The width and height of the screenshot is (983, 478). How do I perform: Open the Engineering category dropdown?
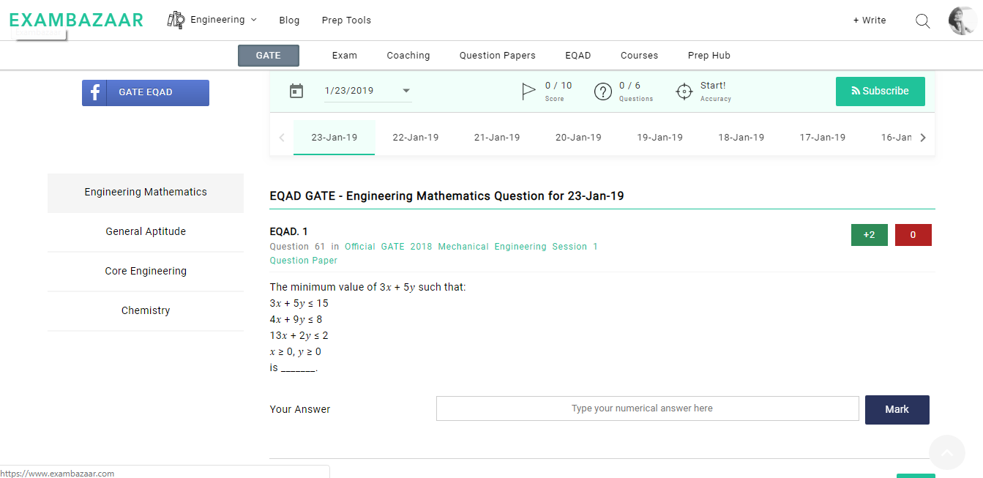pos(213,20)
